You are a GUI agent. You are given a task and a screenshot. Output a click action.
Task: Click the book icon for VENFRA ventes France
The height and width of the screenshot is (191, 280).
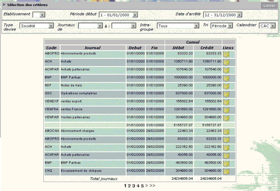click(226, 110)
